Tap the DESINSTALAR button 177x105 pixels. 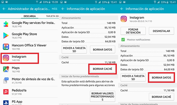[161, 31]
